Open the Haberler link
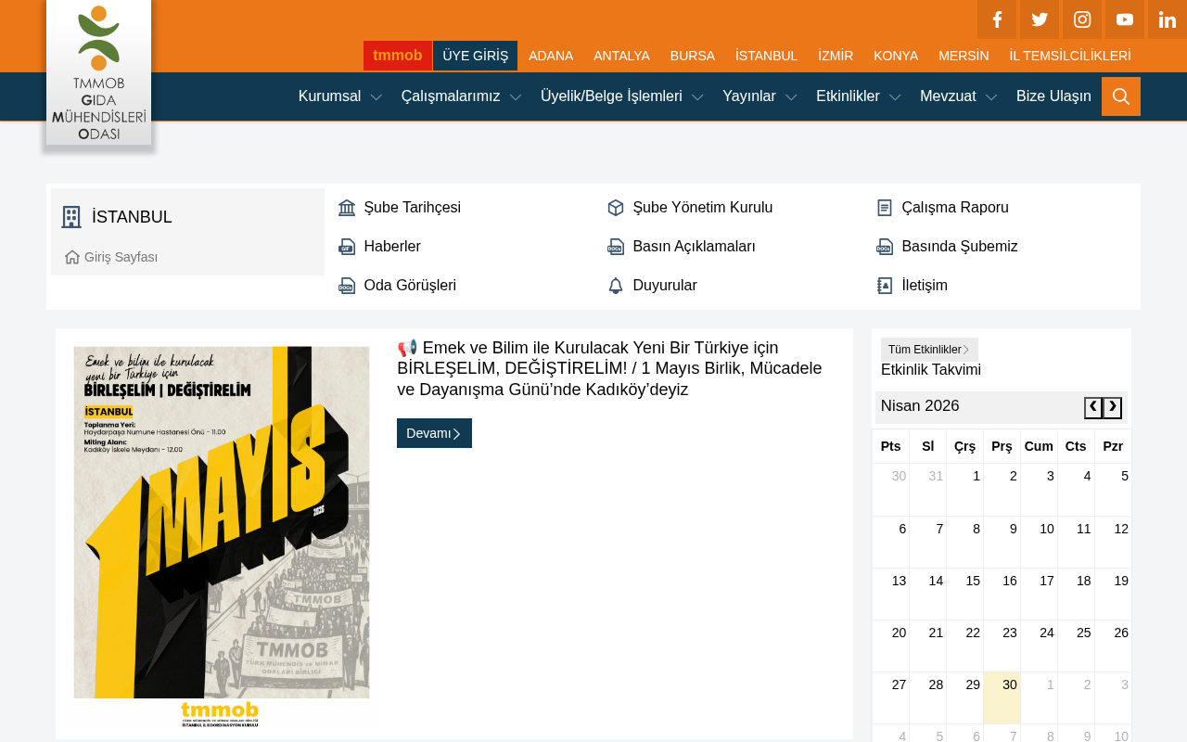This screenshot has height=742, width=1187. [392, 247]
